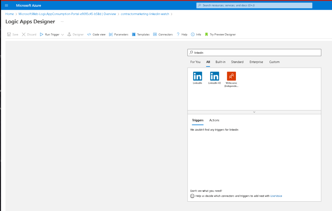Click the "Don't see what you need?" text
The width and height of the screenshot is (332, 211).
(206, 191)
